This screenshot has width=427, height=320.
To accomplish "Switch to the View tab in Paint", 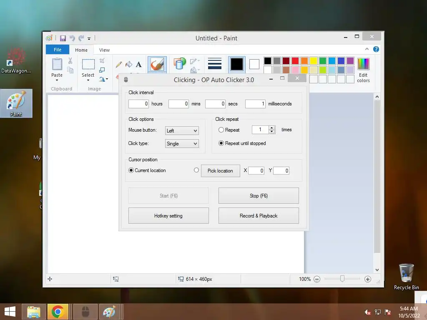I will tap(104, 50).
